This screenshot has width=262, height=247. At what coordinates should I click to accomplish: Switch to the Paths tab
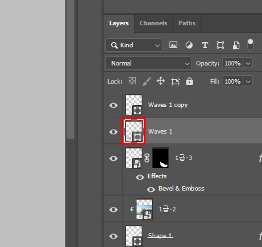point(187,23)
